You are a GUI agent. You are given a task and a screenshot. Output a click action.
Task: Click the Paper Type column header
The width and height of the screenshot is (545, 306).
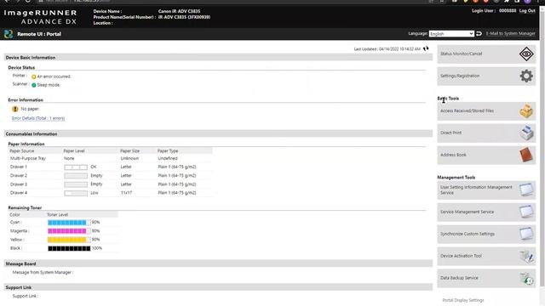pos(168,151)
